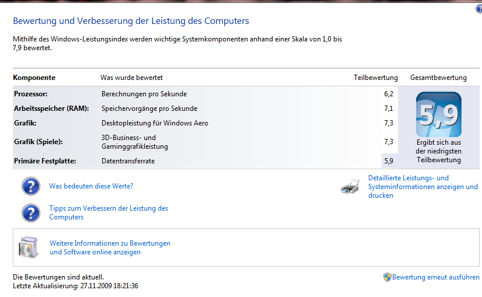482x297 pixels.
Task: Click 'Desktopleistung für Windows Aero' description
Action: point(155,123)
